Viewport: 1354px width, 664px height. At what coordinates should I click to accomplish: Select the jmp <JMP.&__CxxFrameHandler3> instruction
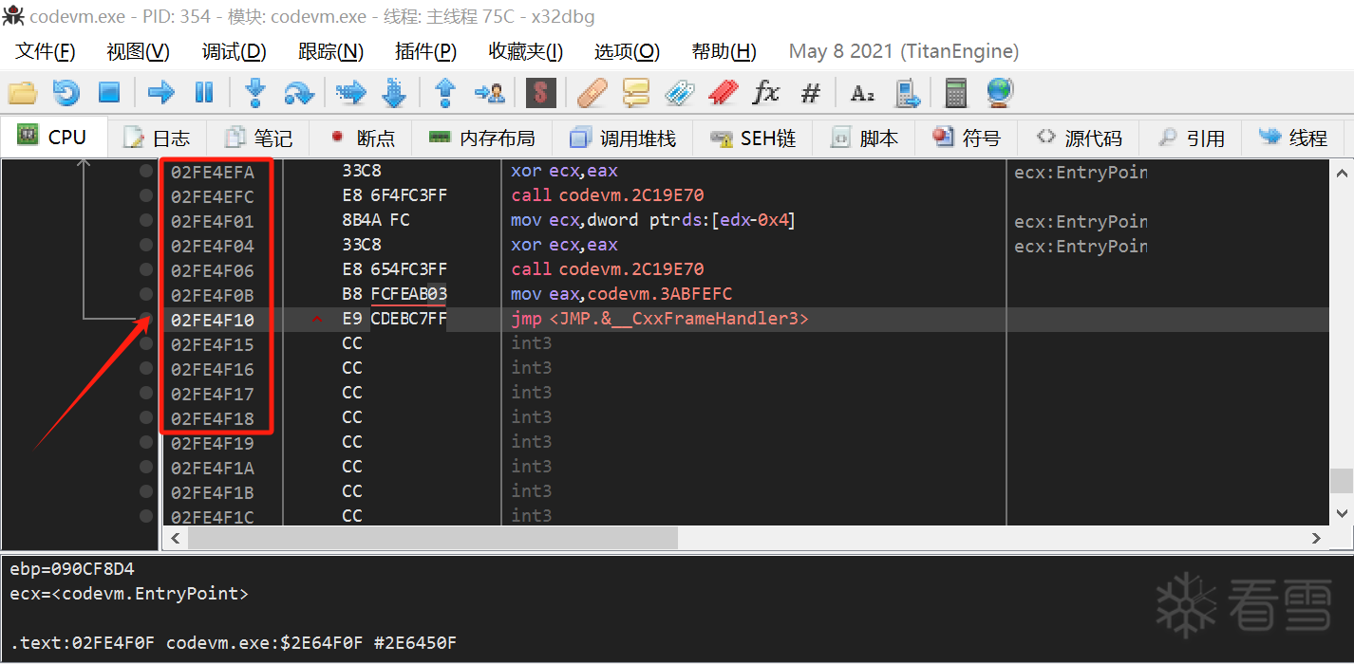(660, 319)
